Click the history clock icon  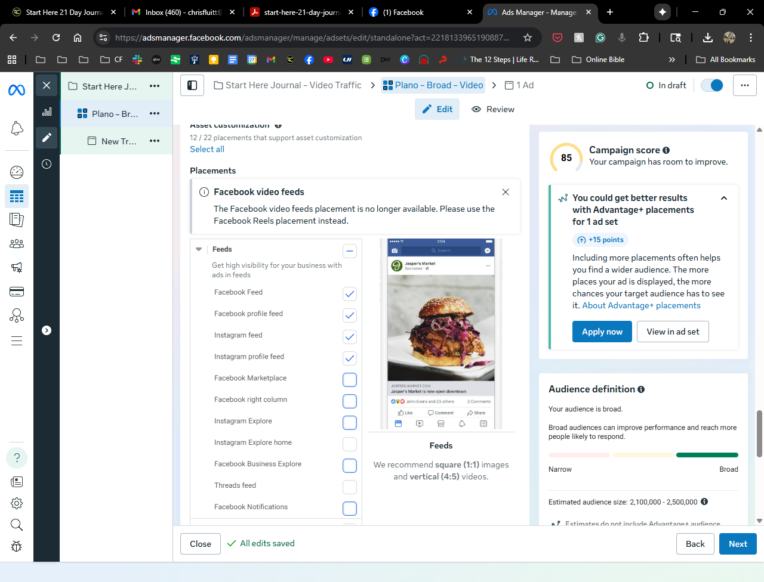coord(47,164)
